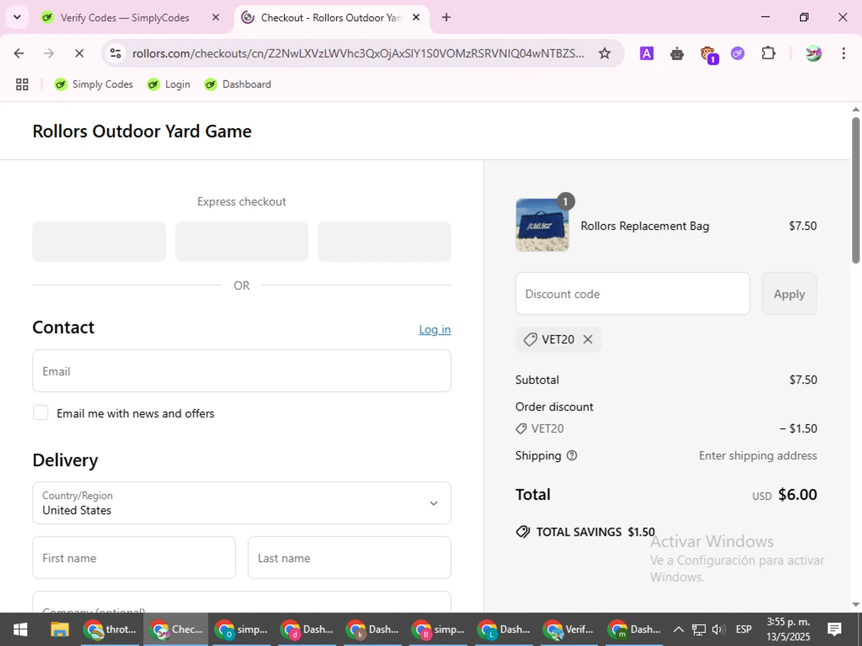Click the middle express checkout button

[242, 242]
